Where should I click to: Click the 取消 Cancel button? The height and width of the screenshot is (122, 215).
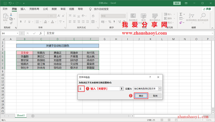coord(155,96)
